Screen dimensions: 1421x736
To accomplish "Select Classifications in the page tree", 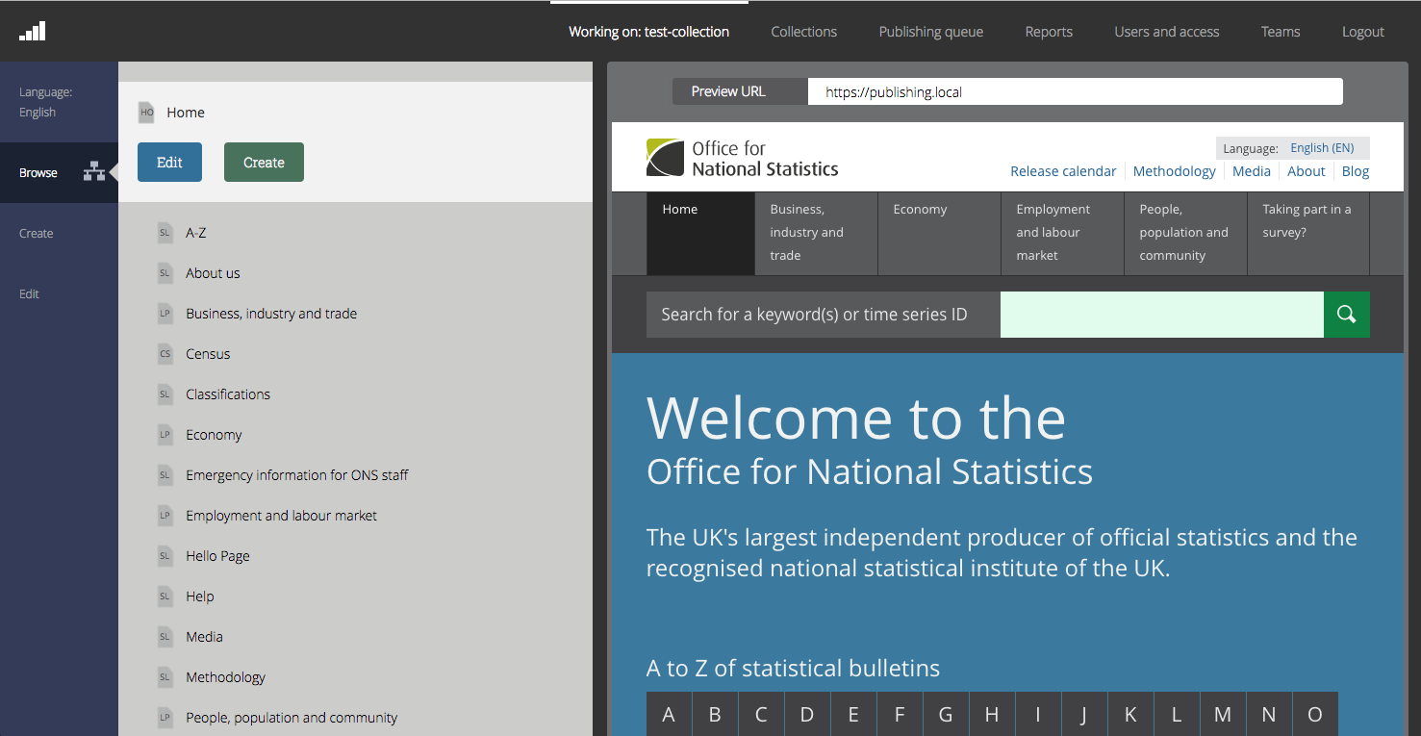I will pyautogui.click(x=228, y=394).
